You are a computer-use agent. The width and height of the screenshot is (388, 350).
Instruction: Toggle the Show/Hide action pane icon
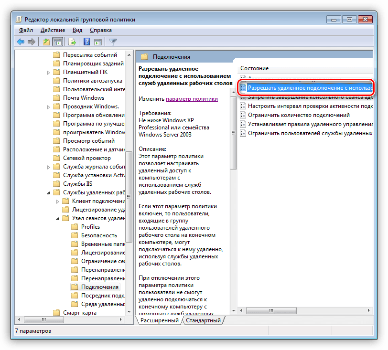tap(98, 42)
